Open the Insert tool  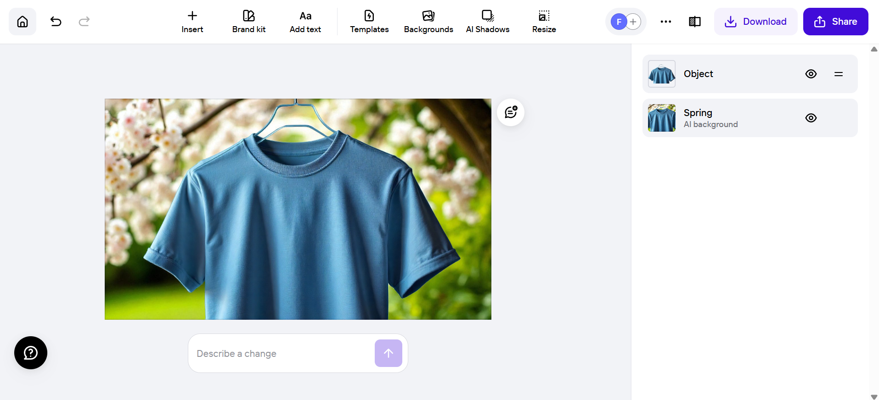pos(192,22)
